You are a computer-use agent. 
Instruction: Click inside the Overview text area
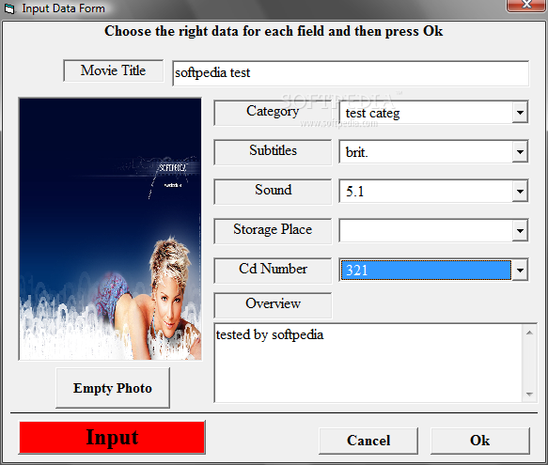pos(368,363)
